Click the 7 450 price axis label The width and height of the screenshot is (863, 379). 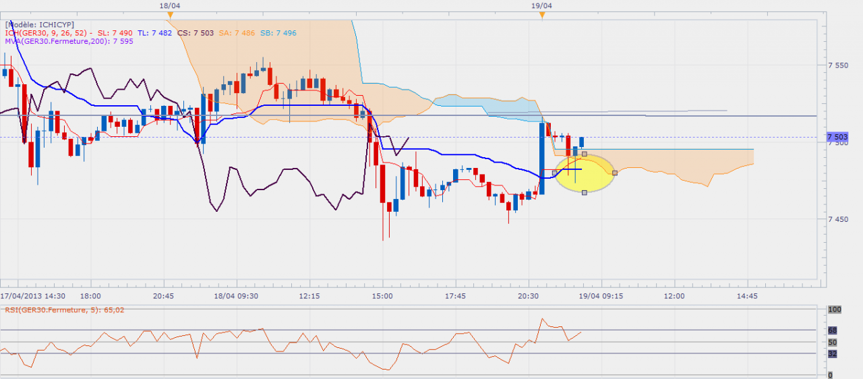click(x=837, y=219)
